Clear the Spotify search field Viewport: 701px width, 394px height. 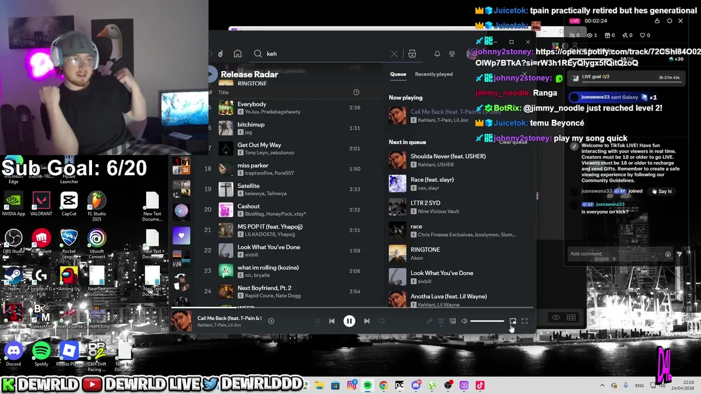[x=394, y=54]
